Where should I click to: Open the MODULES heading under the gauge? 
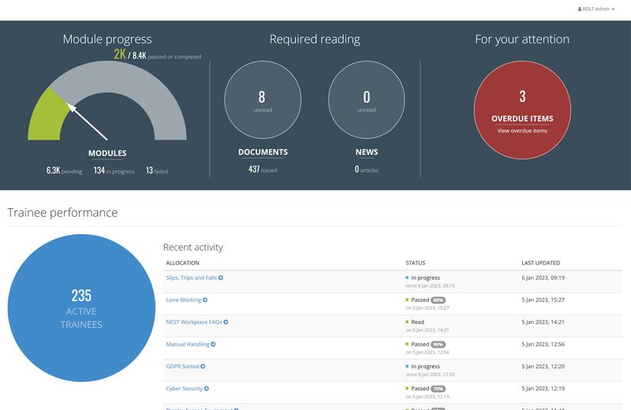coord(107,154)
